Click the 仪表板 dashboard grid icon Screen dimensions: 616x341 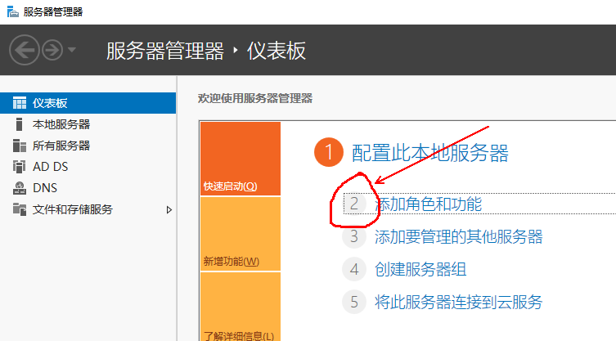coord(20,103)
